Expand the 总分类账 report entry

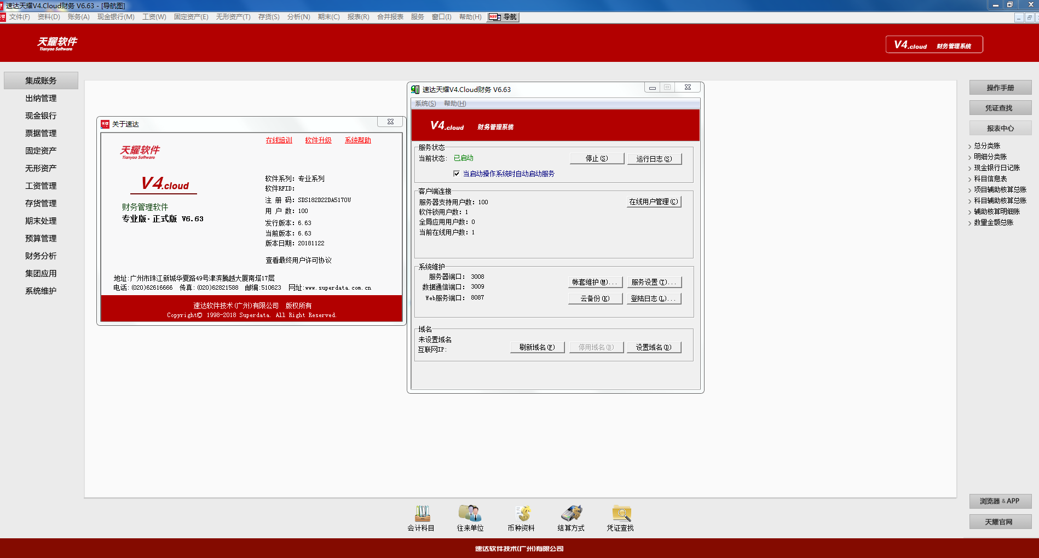pyautogui.click(x=986, y=146)
